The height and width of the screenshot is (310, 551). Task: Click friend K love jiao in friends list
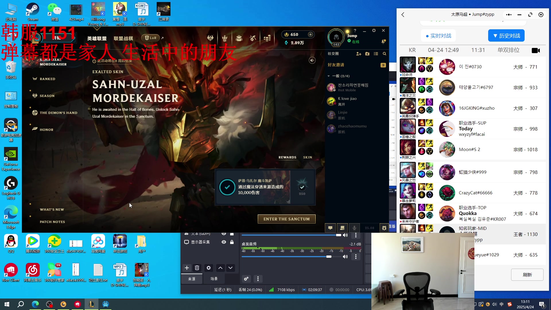pos(357,101)
